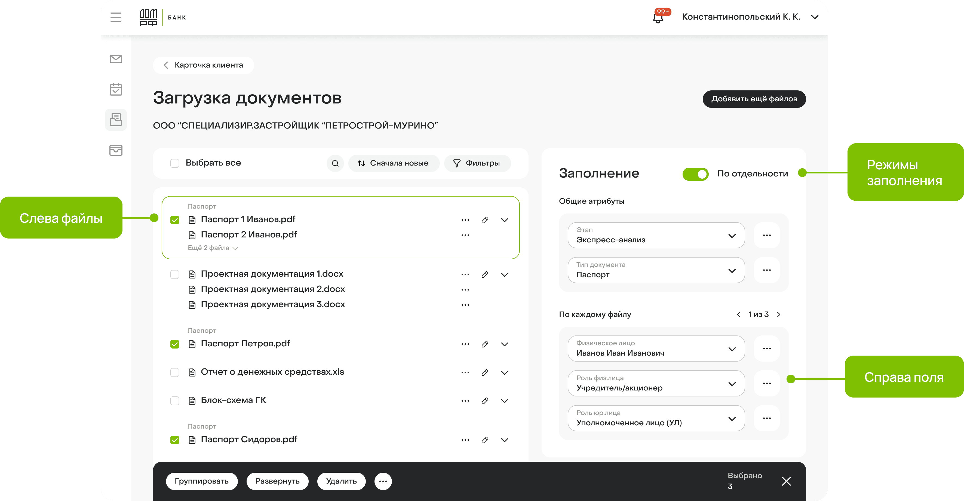
Task: Open three-dot menu for Блок-схема ГК
Action: pyautogui.click(x=465, y=401)
